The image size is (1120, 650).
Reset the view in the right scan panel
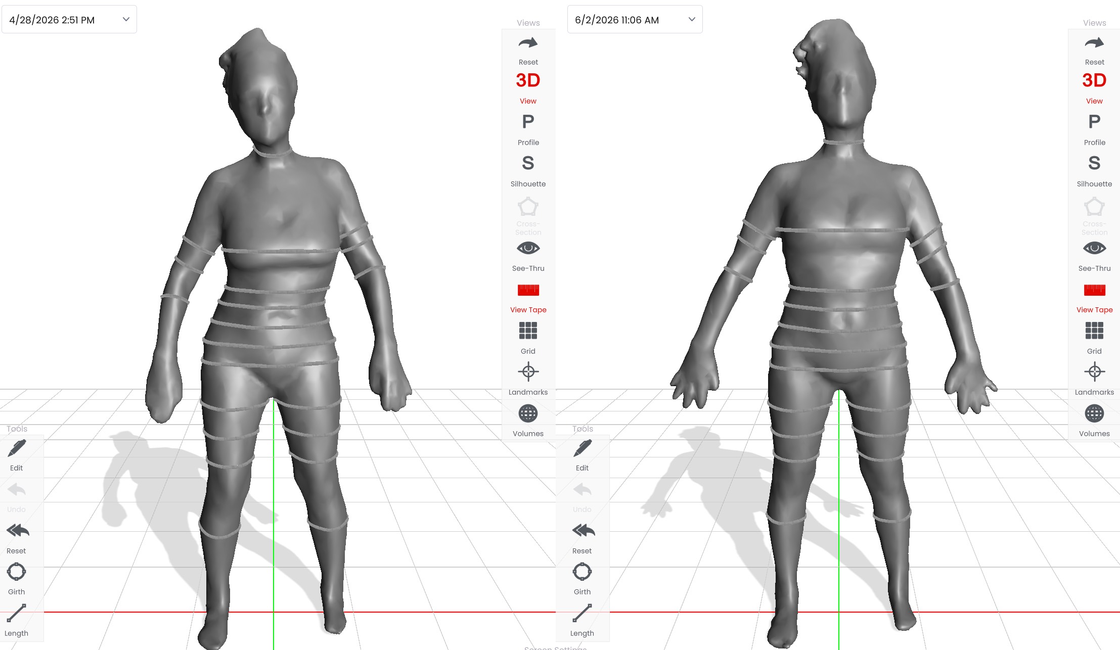[x=1094, y=50]
